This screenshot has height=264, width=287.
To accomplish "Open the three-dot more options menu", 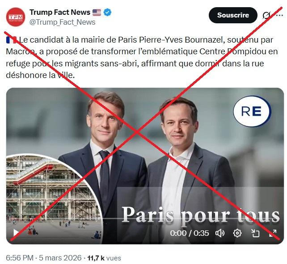I will (279, 15).
